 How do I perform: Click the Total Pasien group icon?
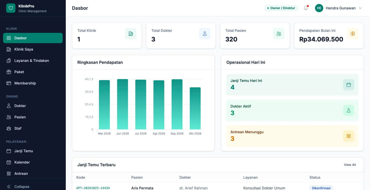pos(279,34)
